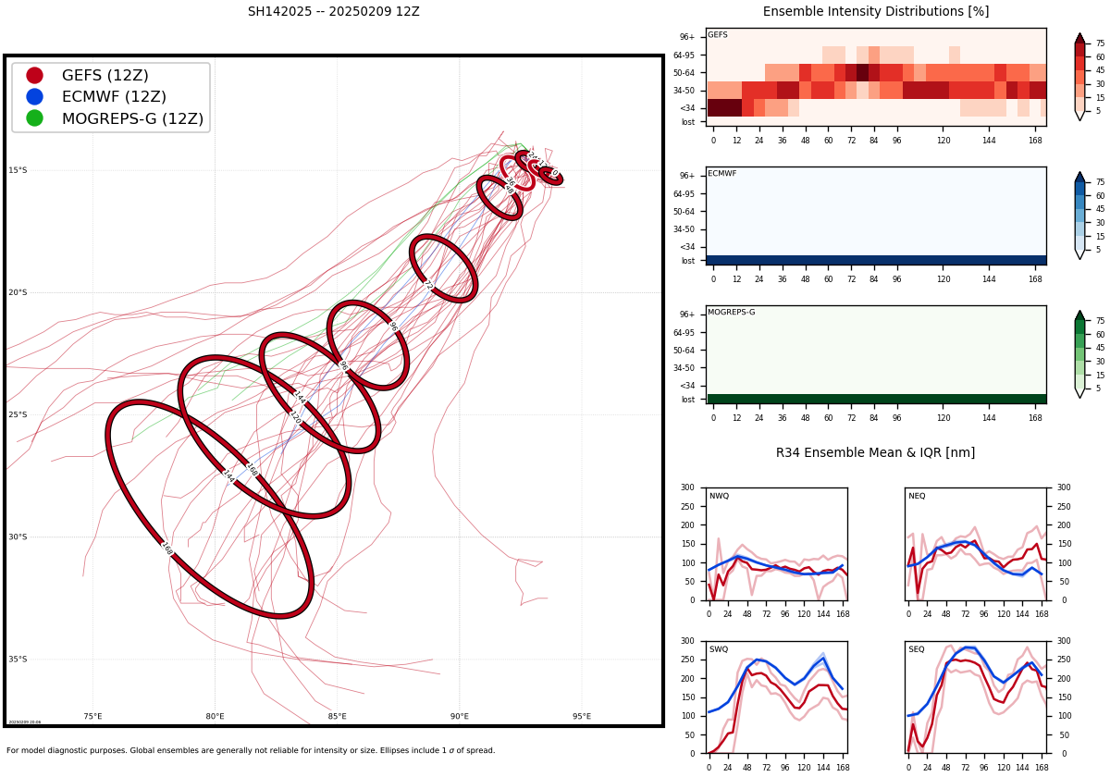The width and height of the screenshot is (1110, 777).
Task: Click the "120" x-axis tick of the MOGREPS-G heatmap
Action: click(x=943, y=417)
